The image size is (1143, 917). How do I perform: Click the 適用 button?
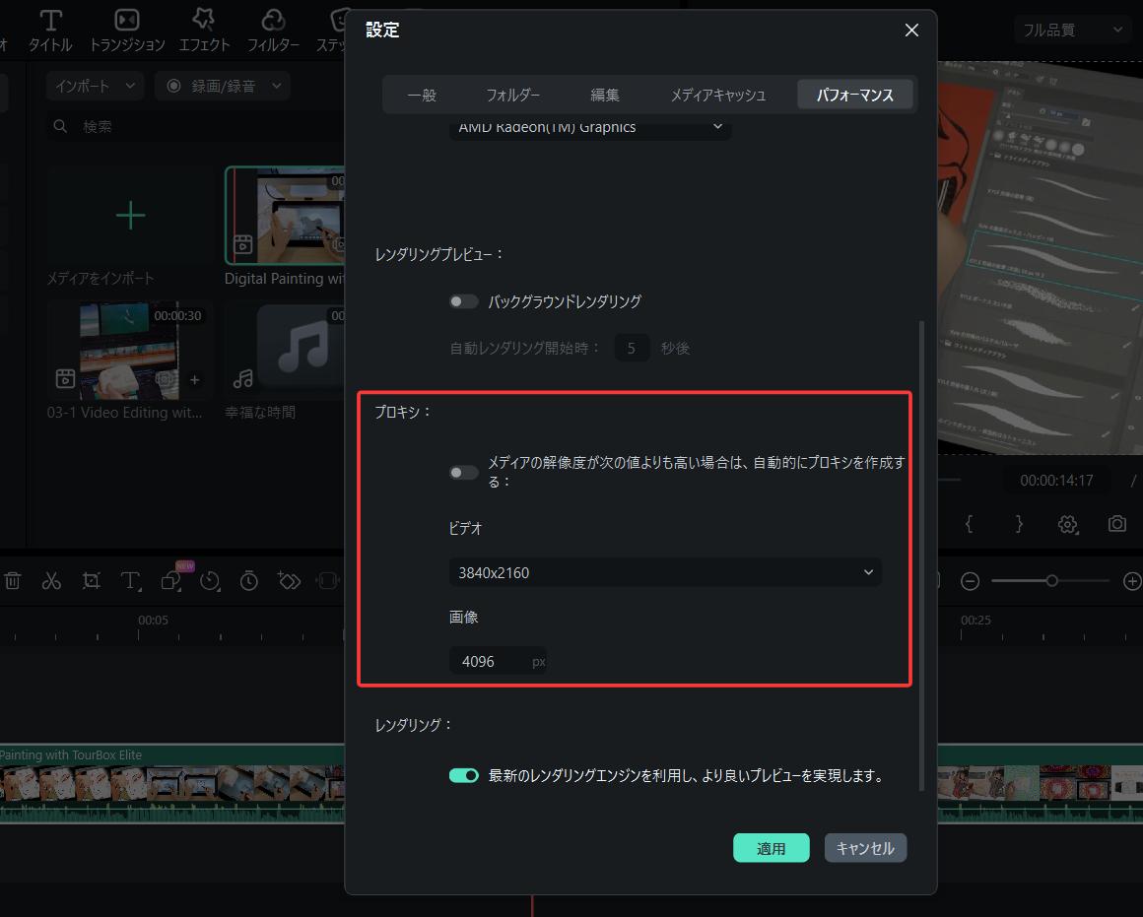(772, 847)
